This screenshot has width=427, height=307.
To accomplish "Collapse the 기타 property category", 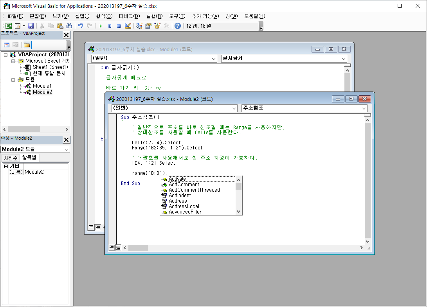I will pos(6,166).
